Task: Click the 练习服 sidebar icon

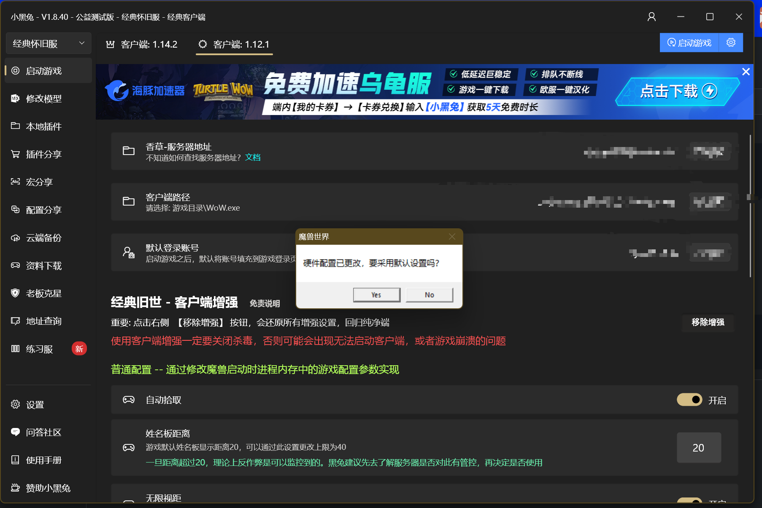Action: pyautogui.click(x=16, y=349)
